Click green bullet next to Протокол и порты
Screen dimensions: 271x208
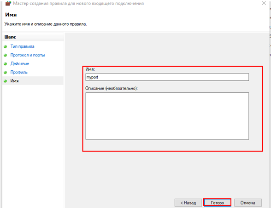pos(6,55)
